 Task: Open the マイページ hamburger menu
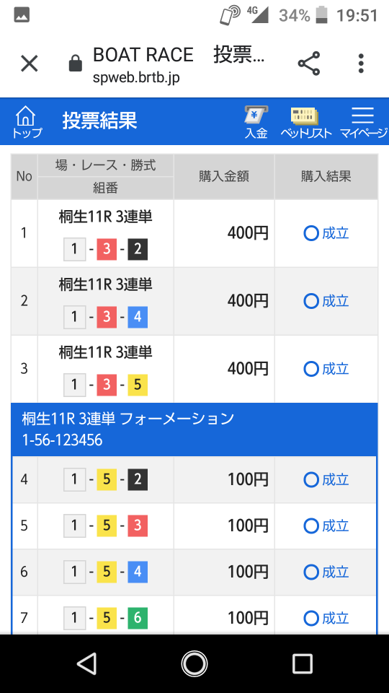[x=362, y=122]
